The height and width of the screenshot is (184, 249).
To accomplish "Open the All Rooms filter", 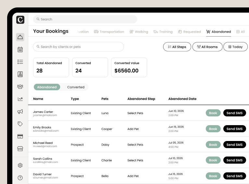I will [207, 47].
